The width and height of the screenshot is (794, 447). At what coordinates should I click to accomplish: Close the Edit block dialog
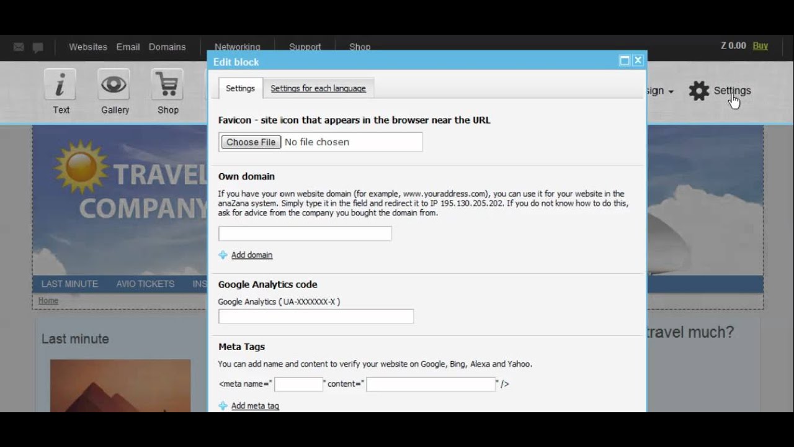point(638,60)
